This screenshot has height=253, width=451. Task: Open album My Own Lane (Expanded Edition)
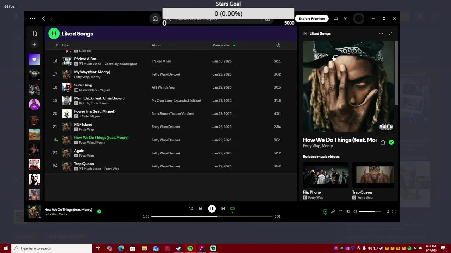pos(176,100)
